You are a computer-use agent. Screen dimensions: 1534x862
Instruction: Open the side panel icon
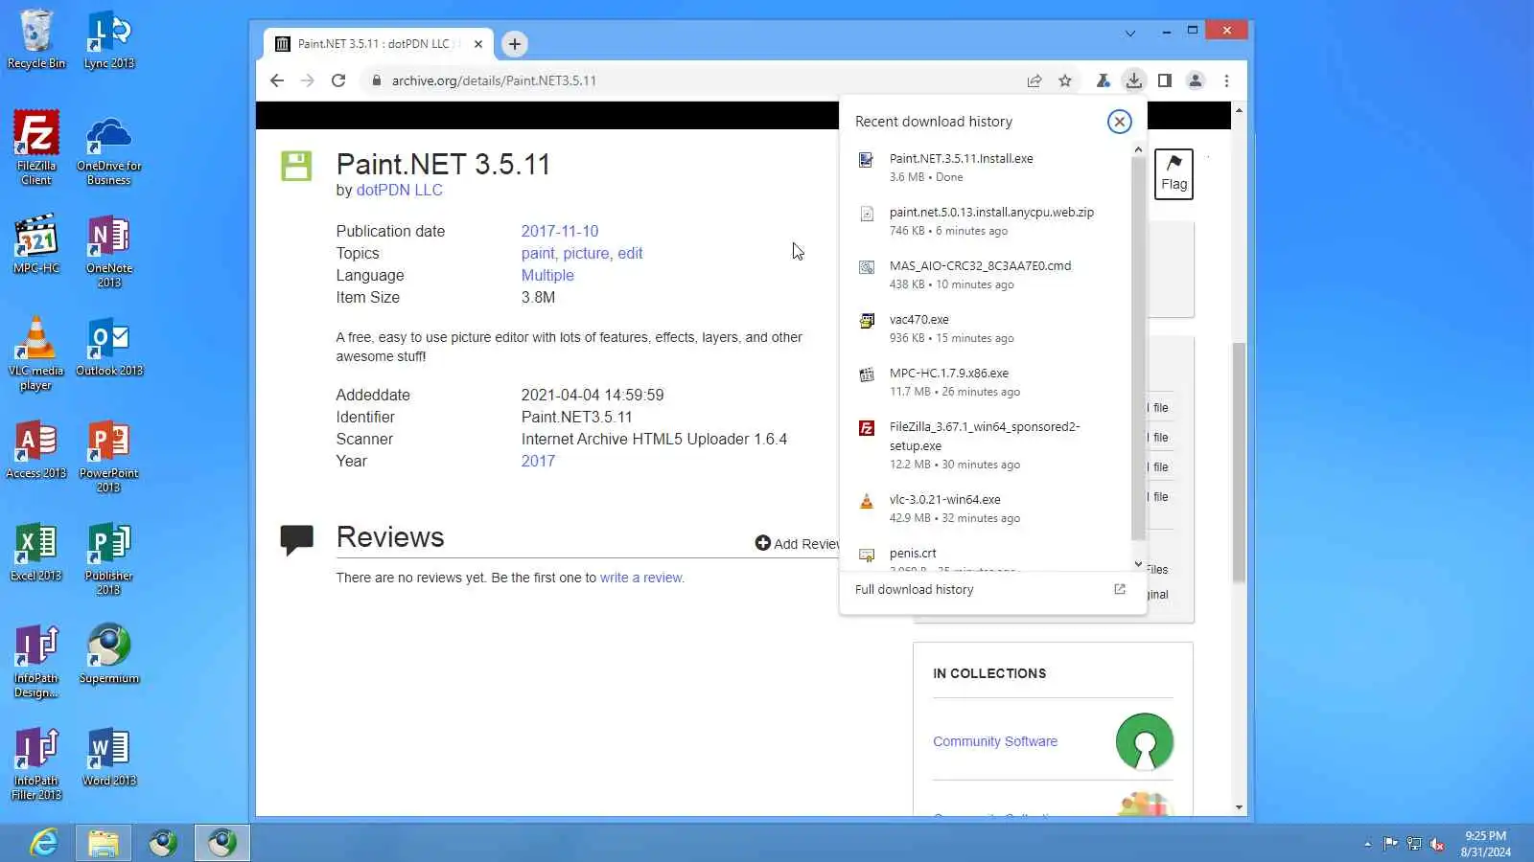click(x=1165, y=80)
